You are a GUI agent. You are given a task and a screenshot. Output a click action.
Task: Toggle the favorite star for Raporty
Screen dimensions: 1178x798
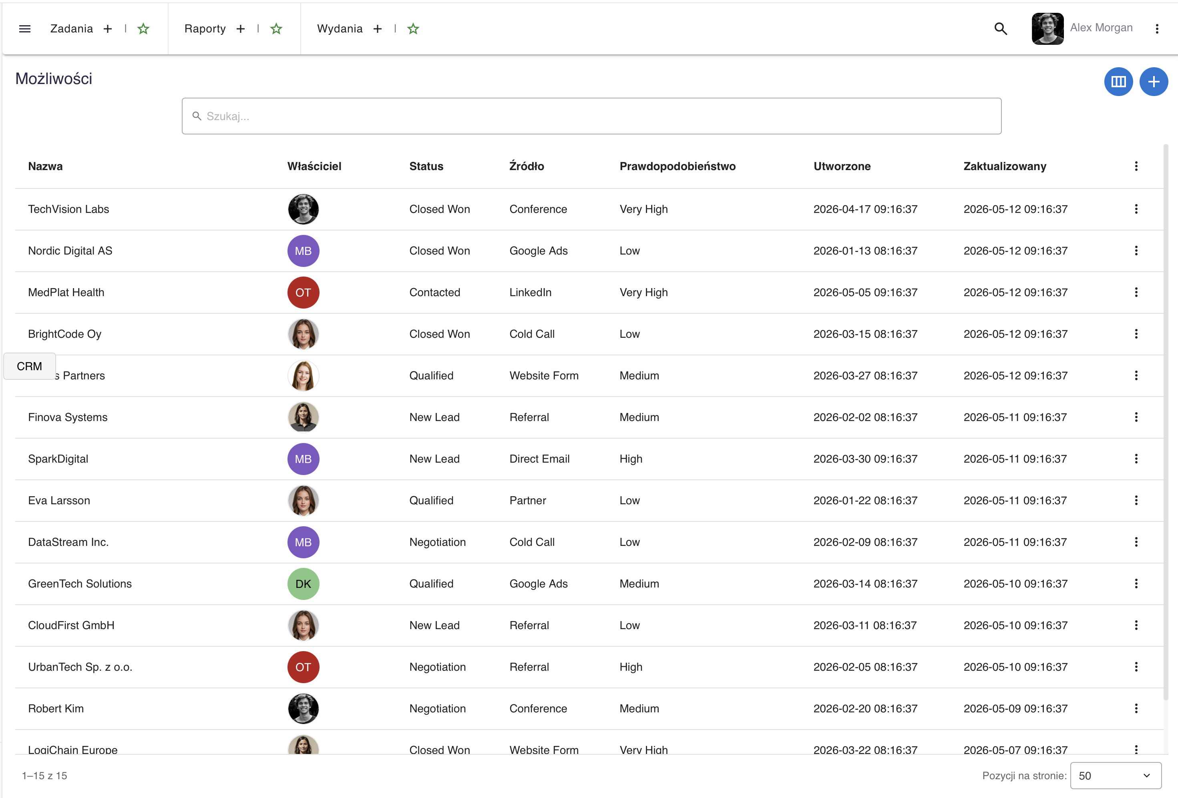coord(276,29)
